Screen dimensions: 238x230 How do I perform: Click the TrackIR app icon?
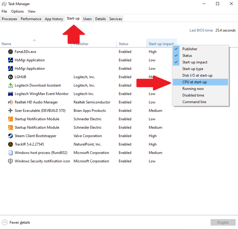click(10, 144)
